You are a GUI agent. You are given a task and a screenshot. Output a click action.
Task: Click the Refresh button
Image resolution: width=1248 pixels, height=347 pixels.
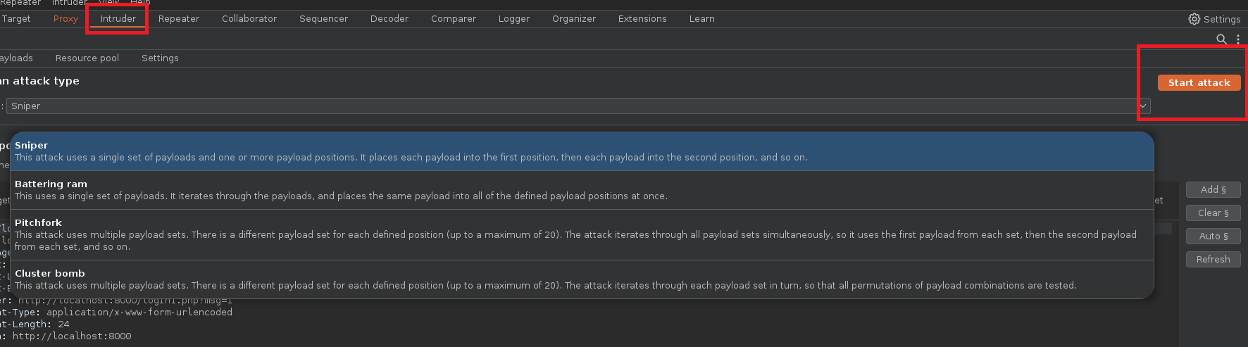tap(1213, 260)
